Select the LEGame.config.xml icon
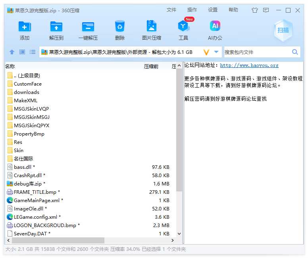308x258 pixels. coord(10,217)
